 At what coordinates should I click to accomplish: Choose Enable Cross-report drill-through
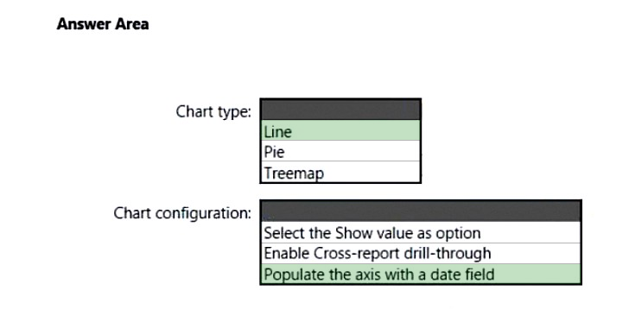(421, 254)
